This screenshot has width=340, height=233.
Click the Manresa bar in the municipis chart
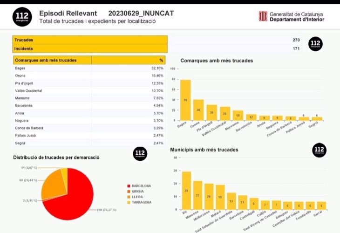tap(197, 195)
